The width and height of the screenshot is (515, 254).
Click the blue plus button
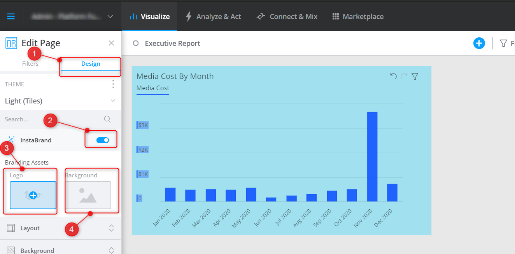pos(479,43)
